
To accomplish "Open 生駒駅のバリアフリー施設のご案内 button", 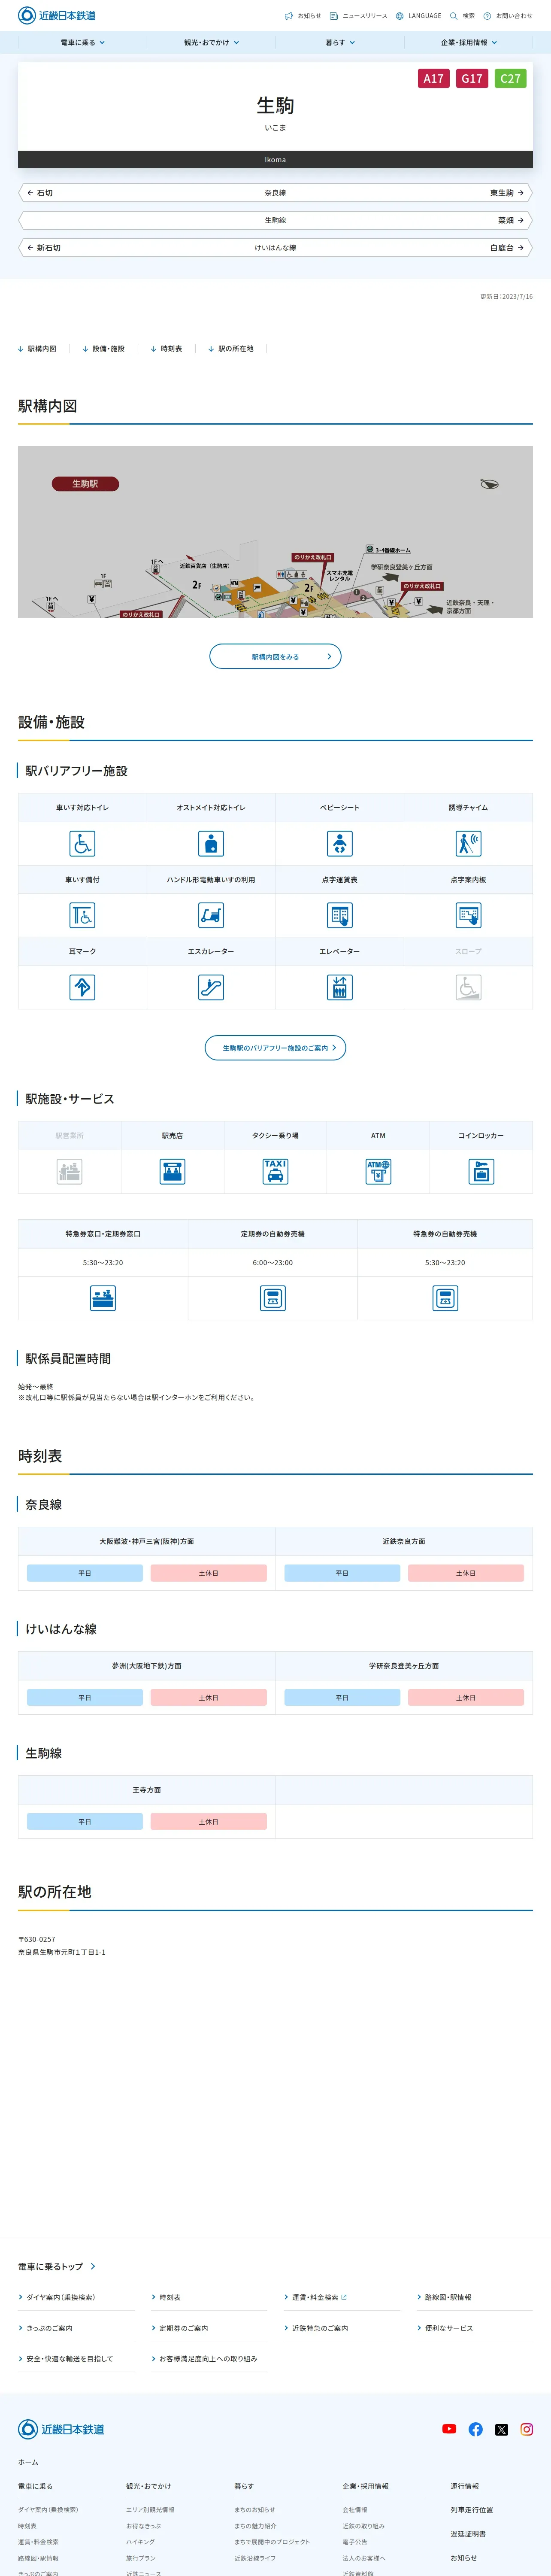I will (x=275, y=1047).
